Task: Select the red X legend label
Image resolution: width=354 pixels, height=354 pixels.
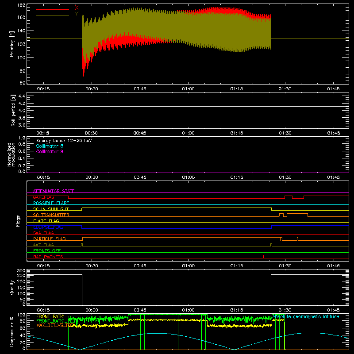Action: click(x=77, y=8)
